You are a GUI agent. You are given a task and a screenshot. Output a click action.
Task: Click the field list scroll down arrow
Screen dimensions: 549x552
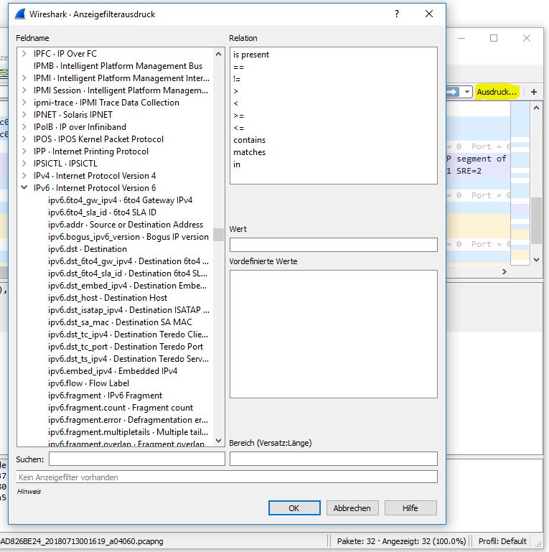(x=219, y=441)
